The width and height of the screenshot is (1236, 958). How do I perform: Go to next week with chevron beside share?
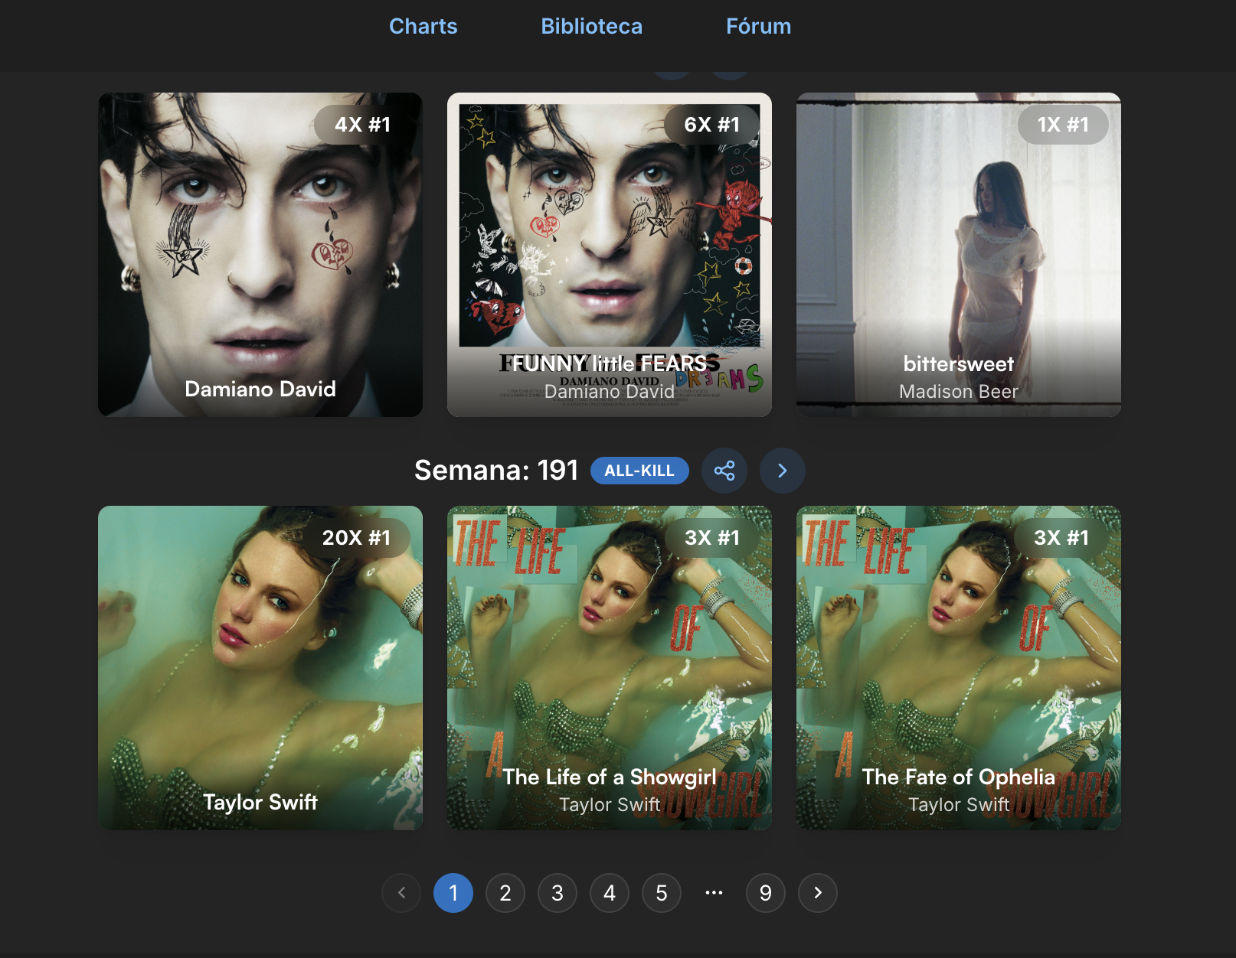point(783,471)
